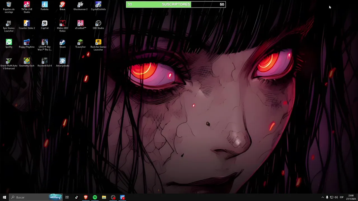The image size is (358, 201).
Task: Click the Buscar taskbar search box
Action: [36, 197]
